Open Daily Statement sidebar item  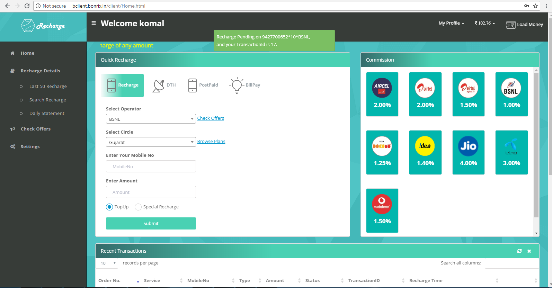coord(47,114)
